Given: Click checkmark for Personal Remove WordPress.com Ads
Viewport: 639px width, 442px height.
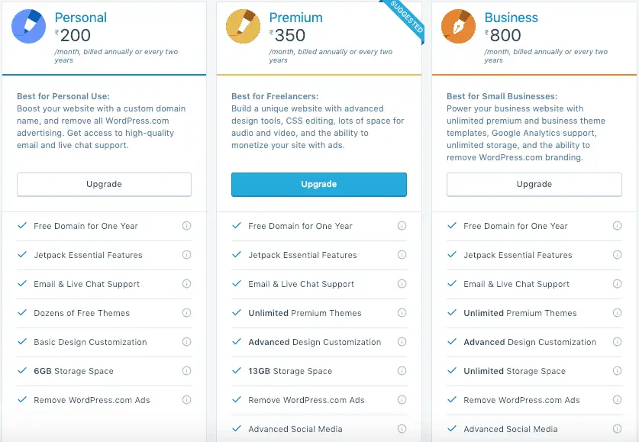Looking at the screenshot, I should tap(22, 400).
